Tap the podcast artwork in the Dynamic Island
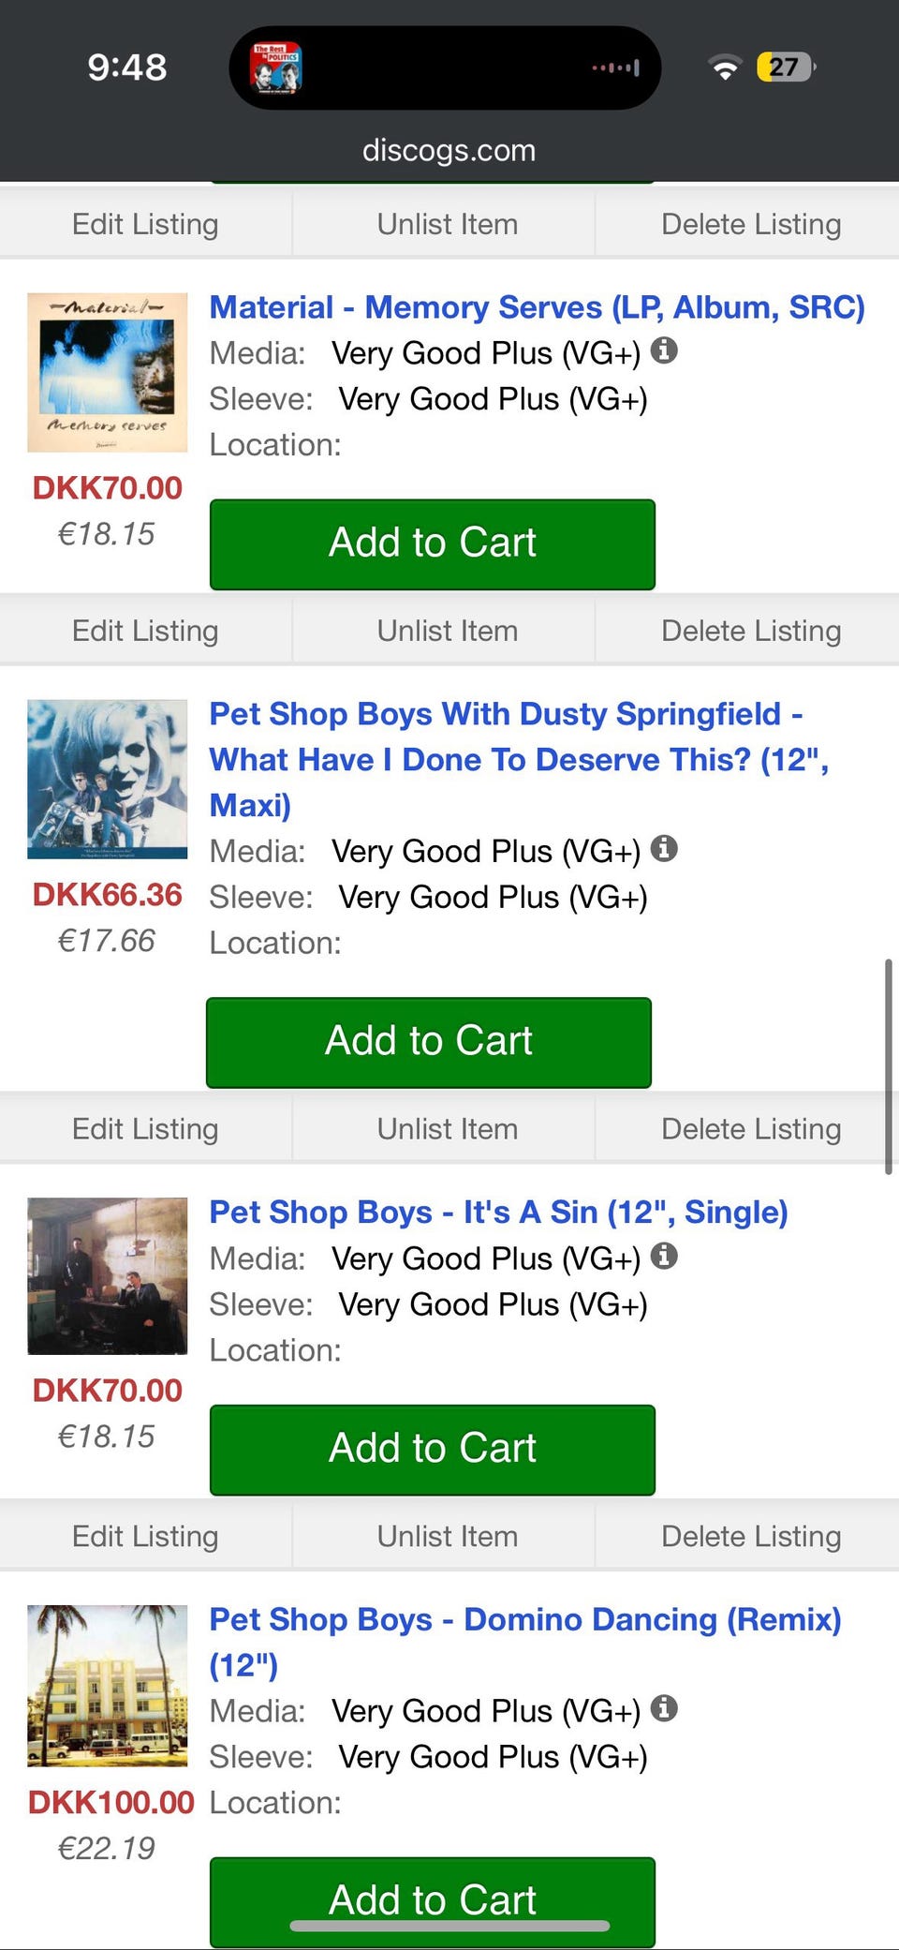 [x=276, y=67]
